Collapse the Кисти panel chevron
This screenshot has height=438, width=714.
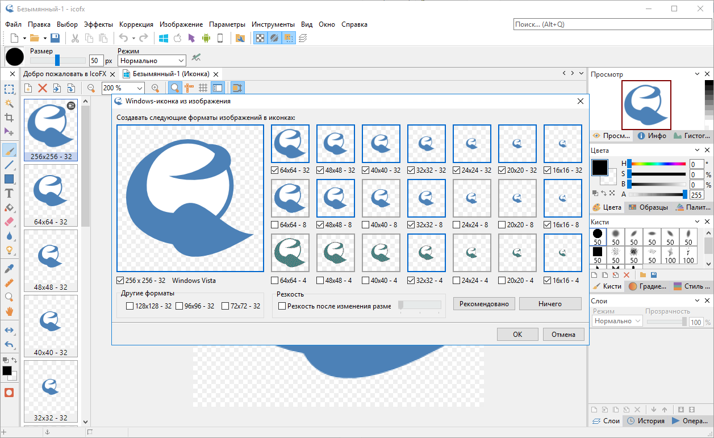click(x=698, y=222)
